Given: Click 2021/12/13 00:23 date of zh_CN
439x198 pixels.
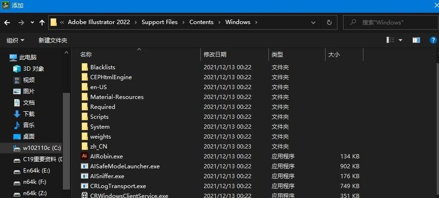Looking at the screenshot, I should click(x=227, y=147).
